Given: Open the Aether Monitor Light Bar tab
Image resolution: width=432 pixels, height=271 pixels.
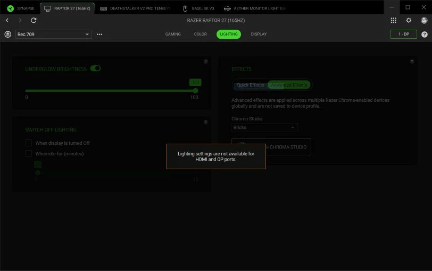Looking at the screenshot, I should (x=255, y=8).
